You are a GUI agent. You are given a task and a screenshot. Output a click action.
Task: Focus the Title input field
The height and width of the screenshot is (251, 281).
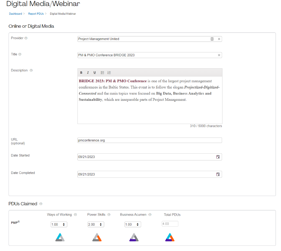pyautogui.click(x=150, y=55)
